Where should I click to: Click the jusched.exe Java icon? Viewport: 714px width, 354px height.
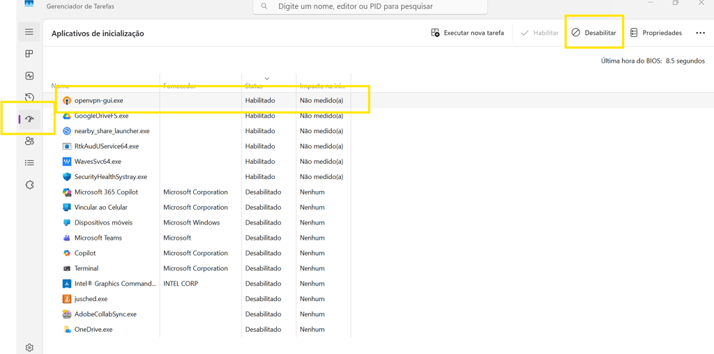coord(66,299)
